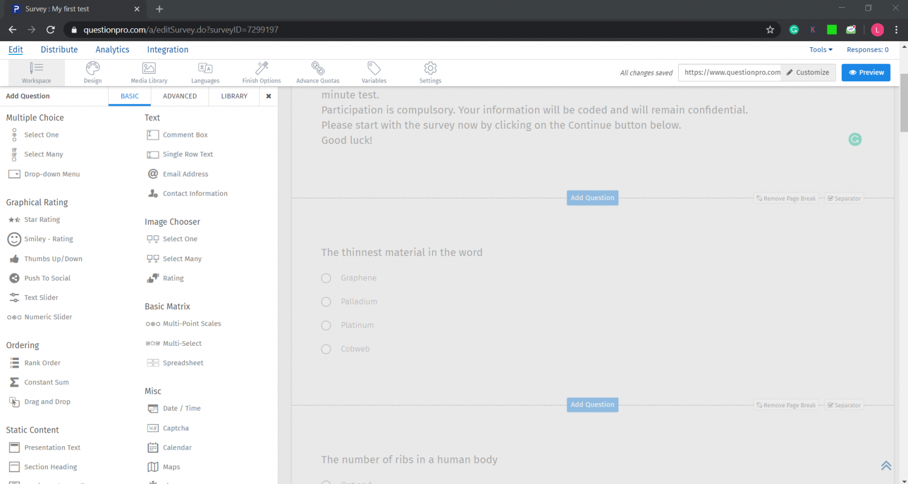Image resolution: width=908 pixels, height=484 pixels.
Task: Select the Graphene answer option
Action: 326,278
